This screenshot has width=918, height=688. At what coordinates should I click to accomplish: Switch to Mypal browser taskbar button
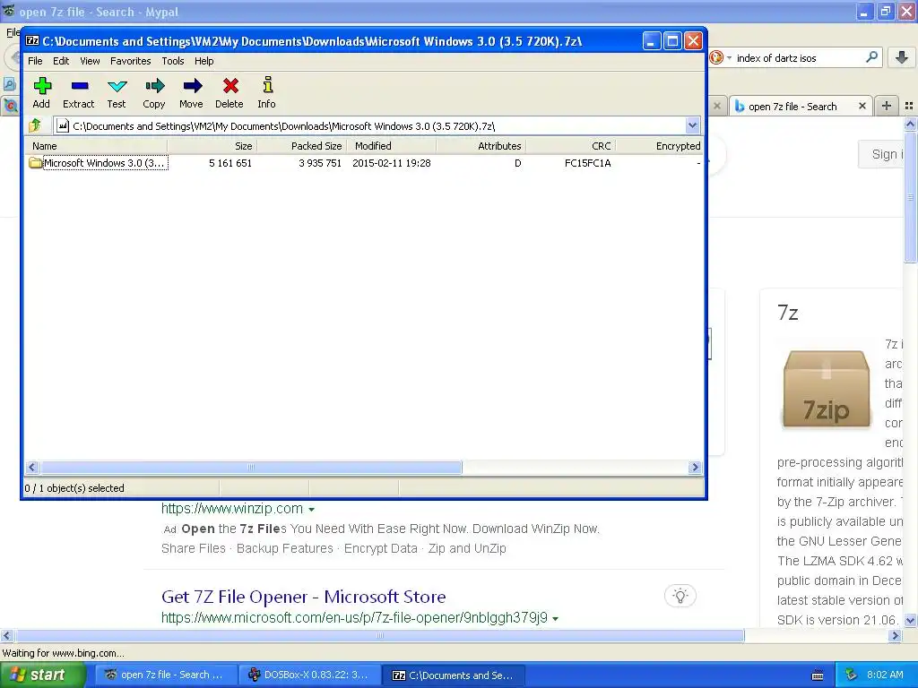pyautogui.click(x=166, y=675)
